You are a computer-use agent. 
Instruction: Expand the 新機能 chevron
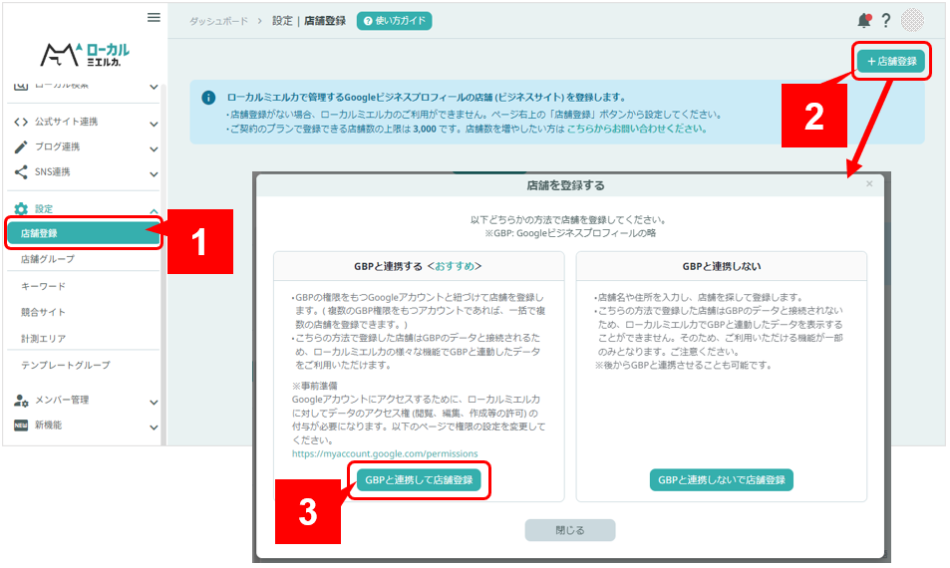pyautogui.click(x=154, y=426)
